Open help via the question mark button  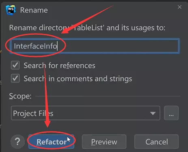point(17,141)
